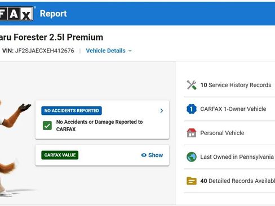Click the 'Report' heading in the blue bar
This screenshot has height=206, width=275.
pyautogui.click(x=54, y=14)
